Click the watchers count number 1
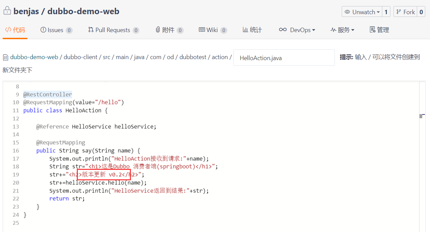 pos(386,12)
